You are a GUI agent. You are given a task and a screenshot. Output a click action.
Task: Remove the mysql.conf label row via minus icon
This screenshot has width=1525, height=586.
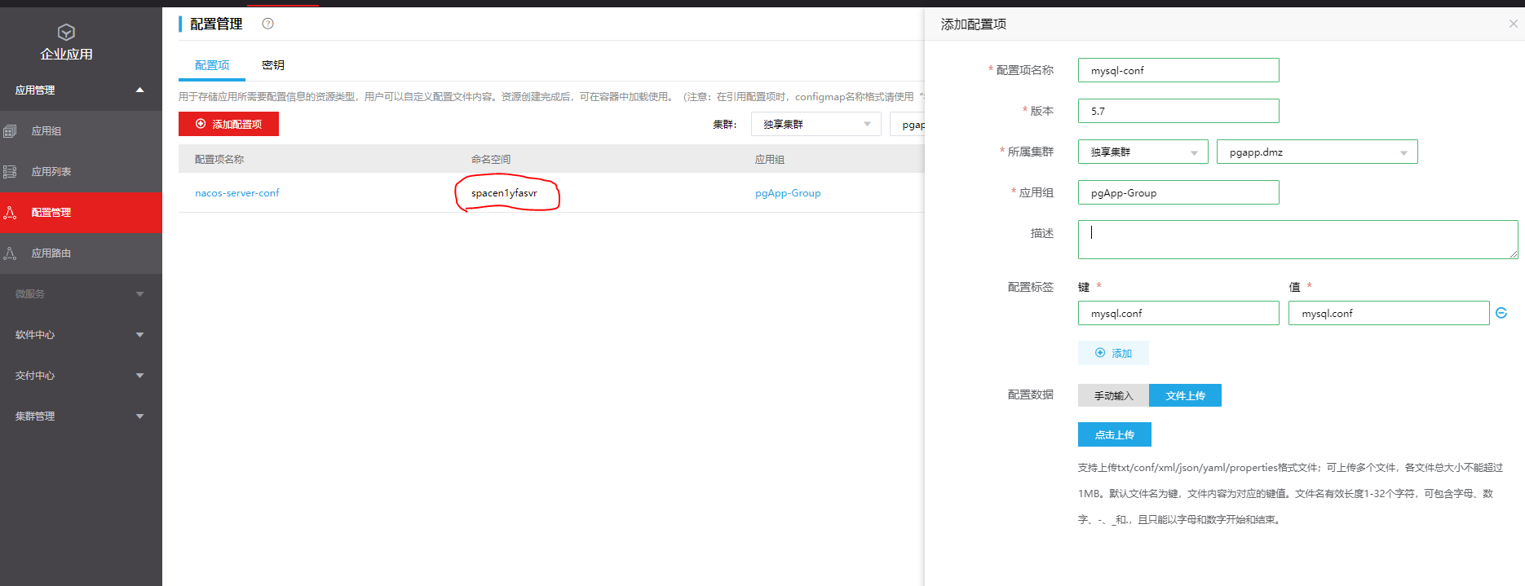tap(1501, 313)
